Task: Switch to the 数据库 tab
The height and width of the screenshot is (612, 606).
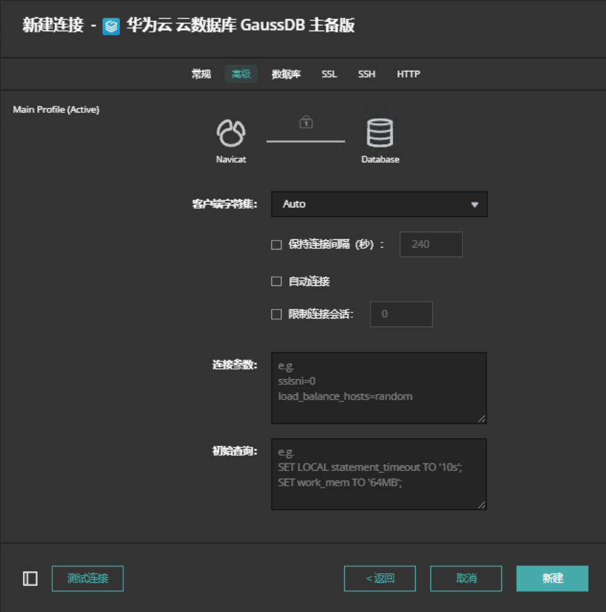Action: pos(286,74)
